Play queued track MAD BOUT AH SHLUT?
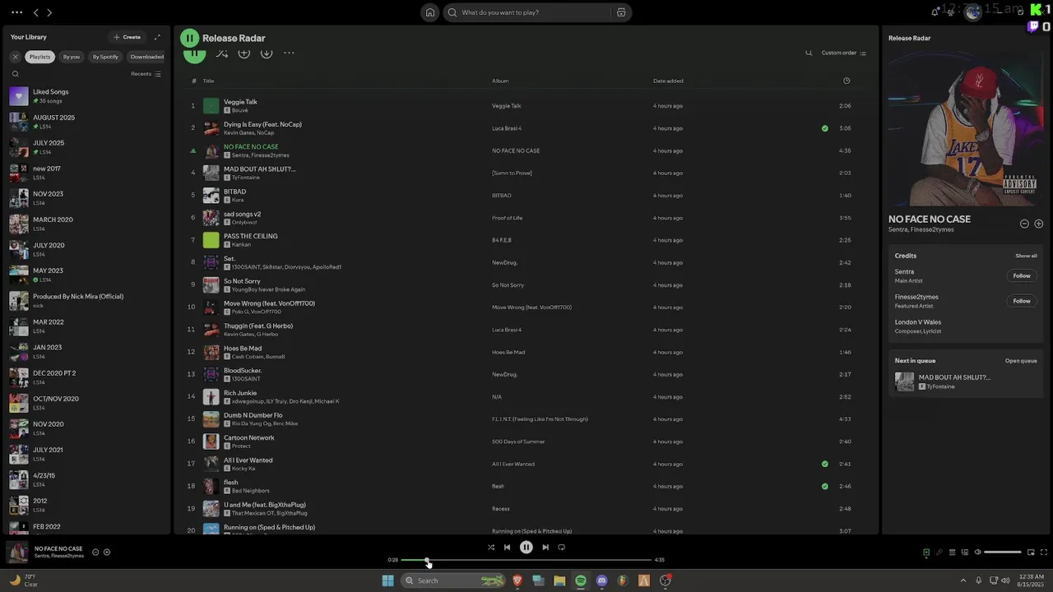1053x592 pixels. (x=966, y=382)
